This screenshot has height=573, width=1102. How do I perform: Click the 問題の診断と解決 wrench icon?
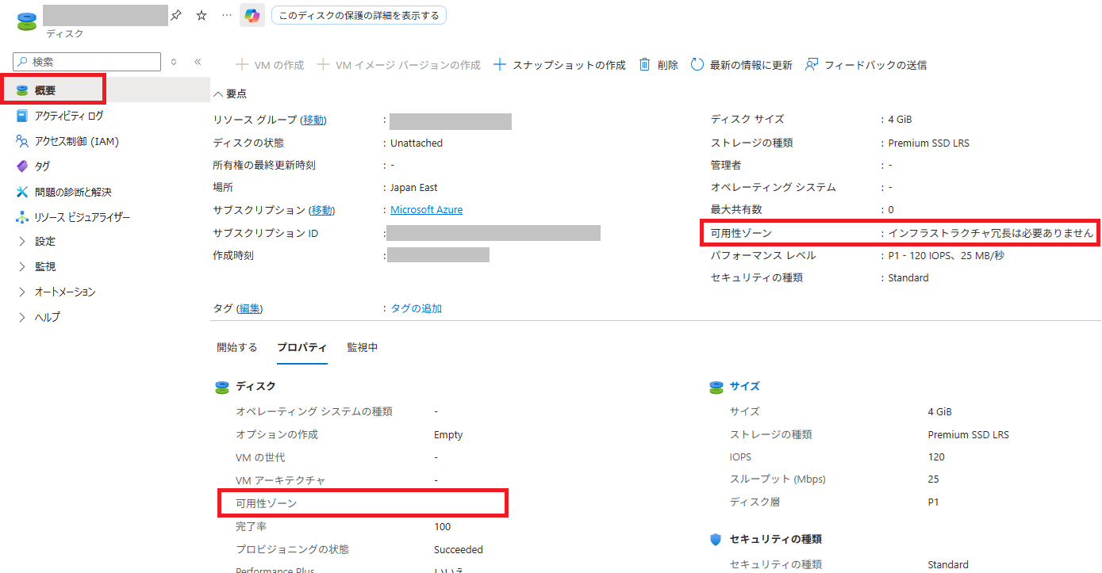tap(22, 192)
